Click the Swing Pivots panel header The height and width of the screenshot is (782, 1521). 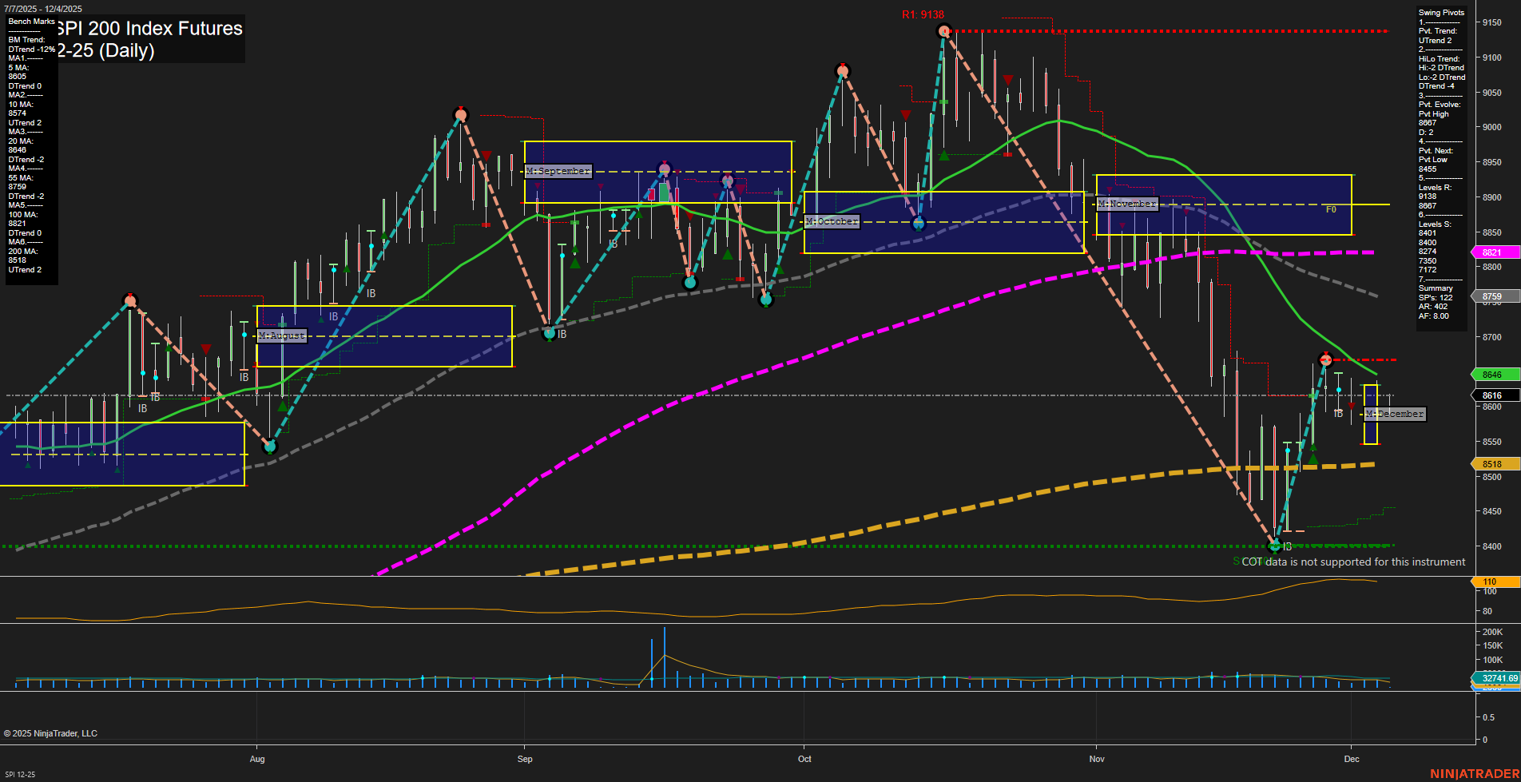1441,12
